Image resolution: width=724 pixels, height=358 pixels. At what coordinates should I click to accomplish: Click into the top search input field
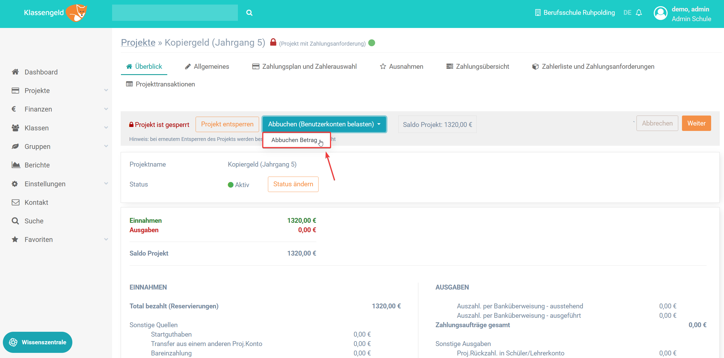175,13
